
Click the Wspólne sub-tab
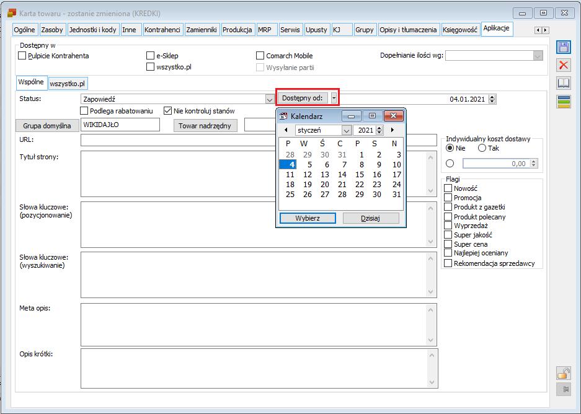[31, 82]
